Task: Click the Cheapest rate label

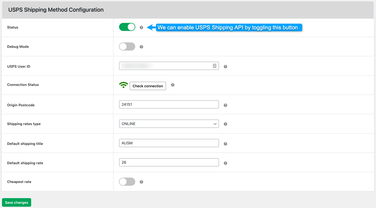Action: click(x=19, y=182)
